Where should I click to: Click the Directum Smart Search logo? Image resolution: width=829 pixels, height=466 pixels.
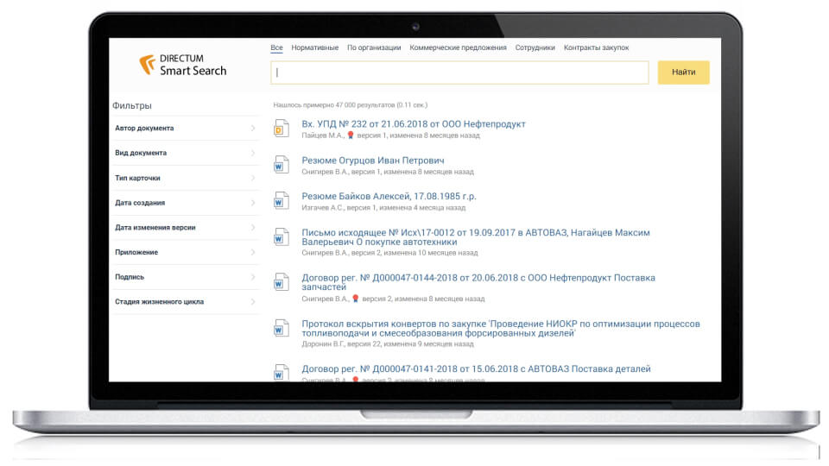[183, 65]
